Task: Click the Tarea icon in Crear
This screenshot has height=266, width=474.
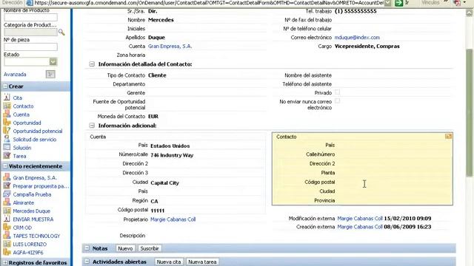Action: [7, 156]
